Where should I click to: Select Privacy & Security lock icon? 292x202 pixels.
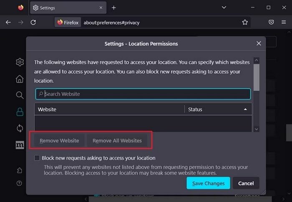click(x=20, y=112)
